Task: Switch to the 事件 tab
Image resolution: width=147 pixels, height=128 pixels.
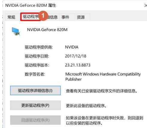Action: pos(65,17)
